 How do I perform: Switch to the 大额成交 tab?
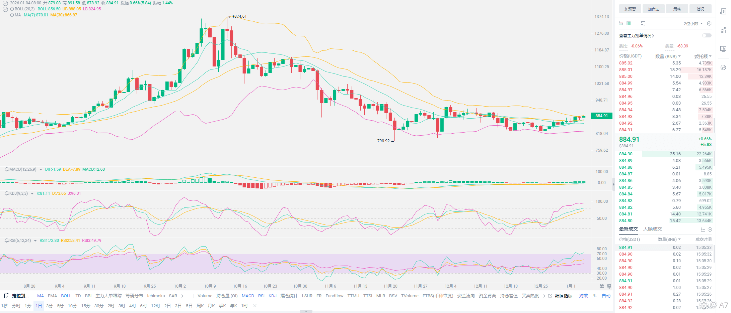pyautogui.click(x=652, y=229)
